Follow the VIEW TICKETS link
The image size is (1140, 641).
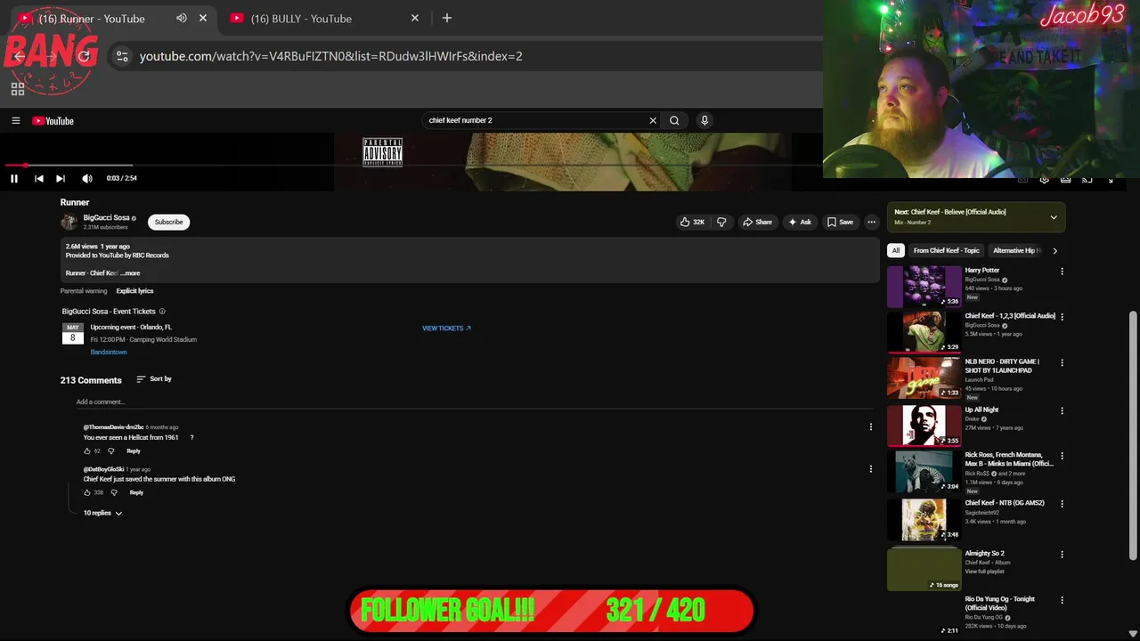(446, 329)
